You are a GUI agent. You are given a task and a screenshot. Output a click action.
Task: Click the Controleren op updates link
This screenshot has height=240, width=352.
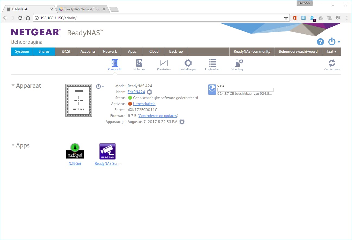point(158,116)
